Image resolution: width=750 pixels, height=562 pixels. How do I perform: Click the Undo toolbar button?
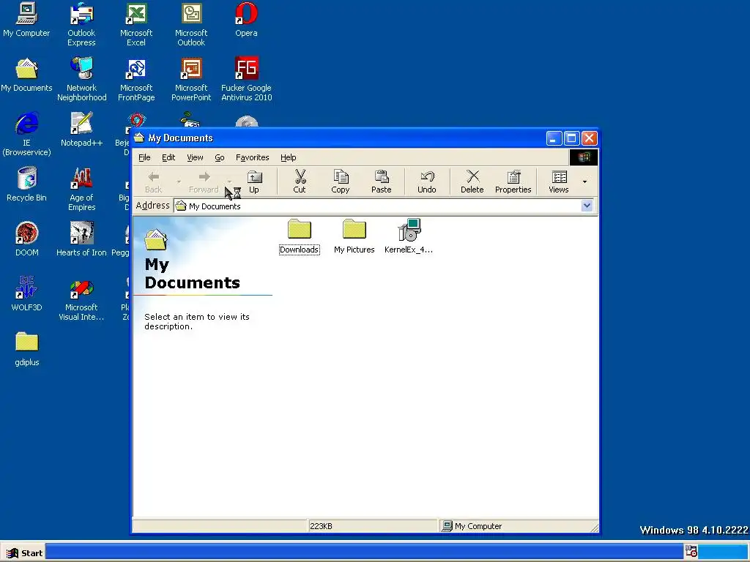click(427, 182)
